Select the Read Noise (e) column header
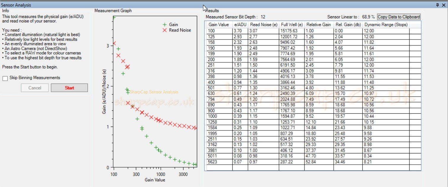Image resolution: width=448 pixels, height=187 pixels. point(264,24)
